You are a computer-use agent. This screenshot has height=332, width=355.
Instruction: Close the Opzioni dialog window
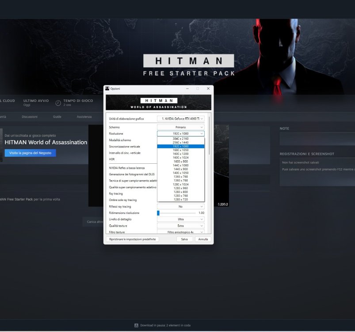click(208, 89)
